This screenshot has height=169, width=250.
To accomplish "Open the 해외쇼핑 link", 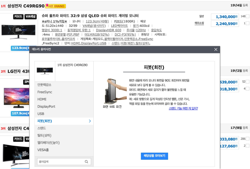I will [199, 23].
